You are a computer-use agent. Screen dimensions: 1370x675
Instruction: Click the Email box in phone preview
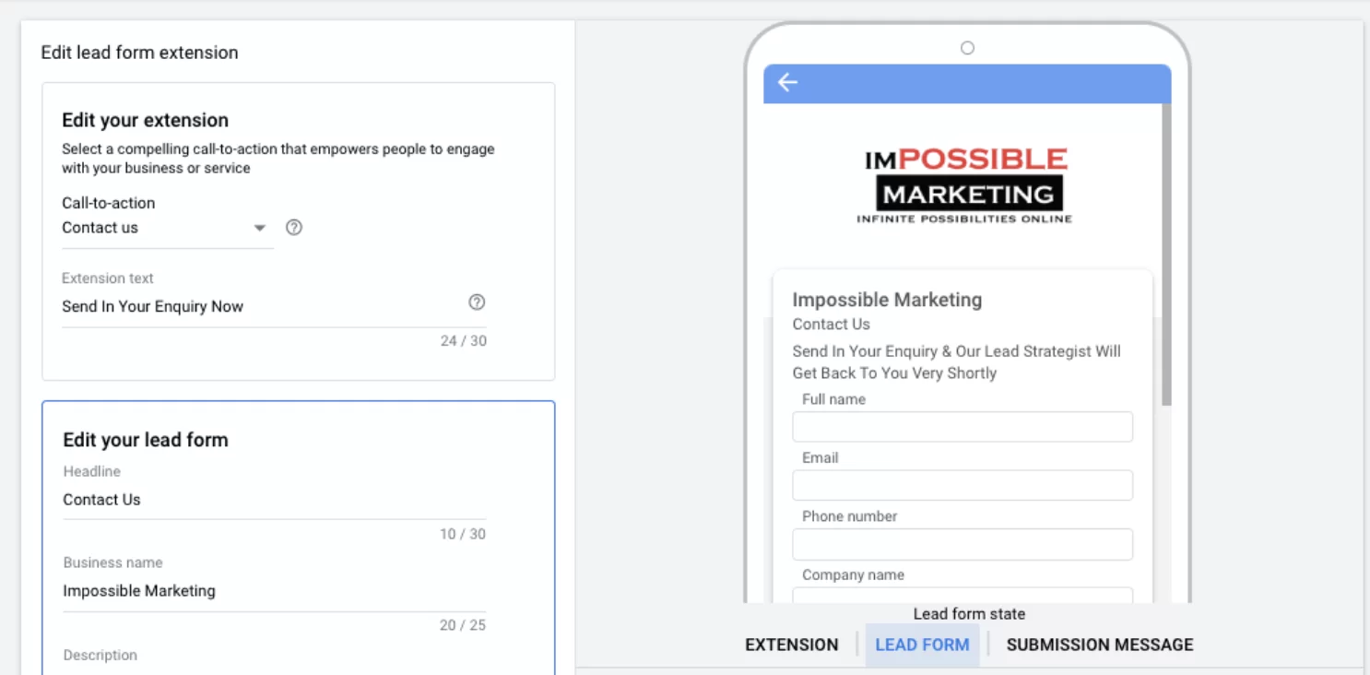pos(963,485)
